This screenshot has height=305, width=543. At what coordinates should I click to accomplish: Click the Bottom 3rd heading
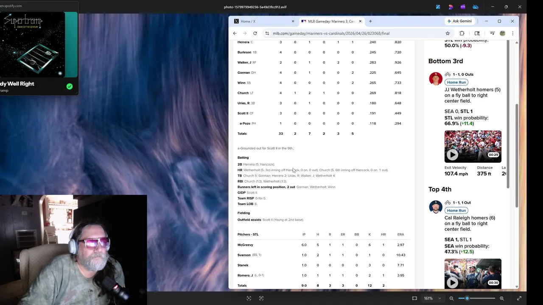(x=445, y=61)
